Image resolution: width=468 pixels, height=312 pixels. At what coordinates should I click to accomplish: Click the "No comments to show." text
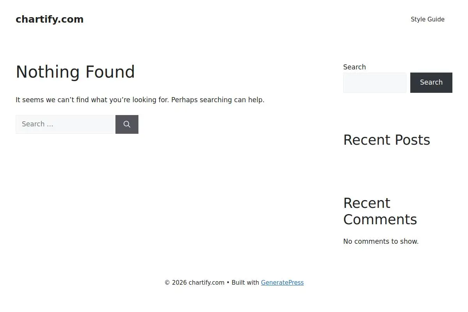(x=381, y=241)
